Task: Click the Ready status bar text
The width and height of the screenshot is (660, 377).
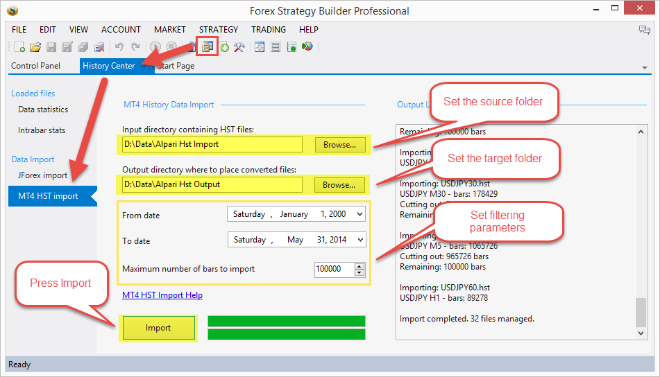Action: [19, 365]
